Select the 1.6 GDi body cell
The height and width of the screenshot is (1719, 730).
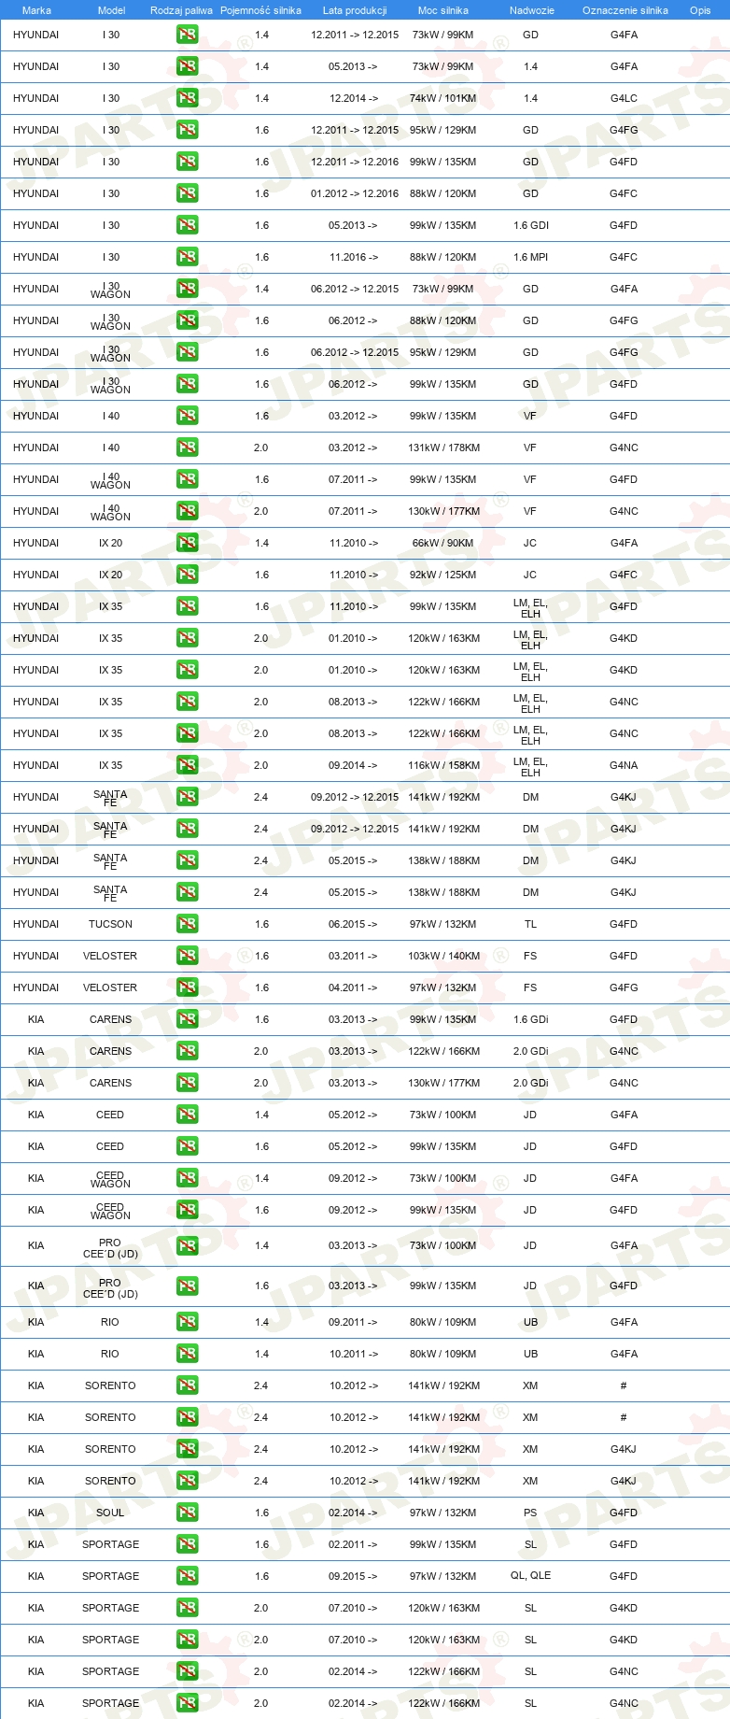(530, 1019)
